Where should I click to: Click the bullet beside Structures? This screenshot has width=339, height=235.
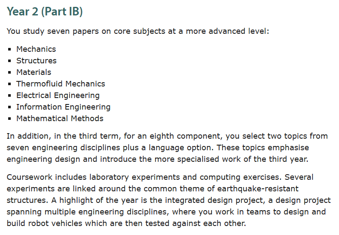(x=9, y=61)
